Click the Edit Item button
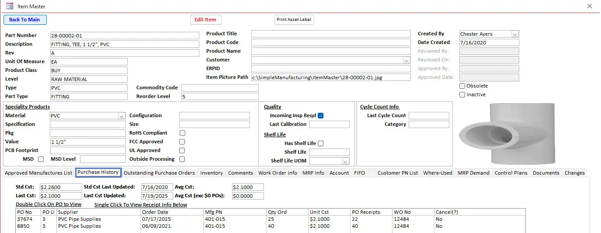601x233 pixels. click(x=205, y=20)
